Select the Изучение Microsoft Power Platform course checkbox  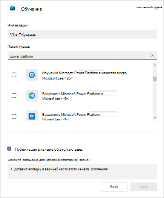pos(14,75)
